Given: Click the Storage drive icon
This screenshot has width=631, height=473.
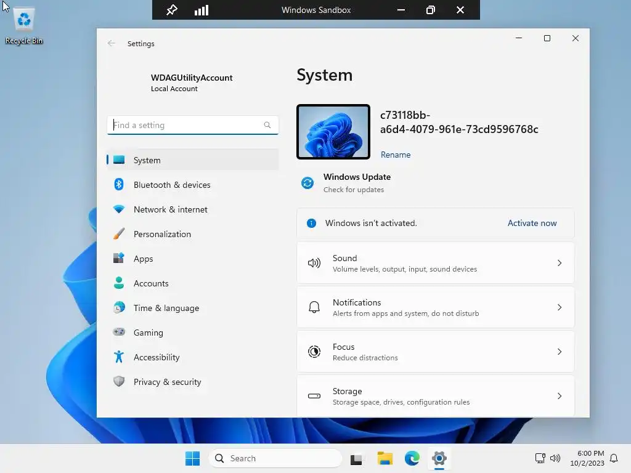Looking at the screenshot, I should point(314,396).
